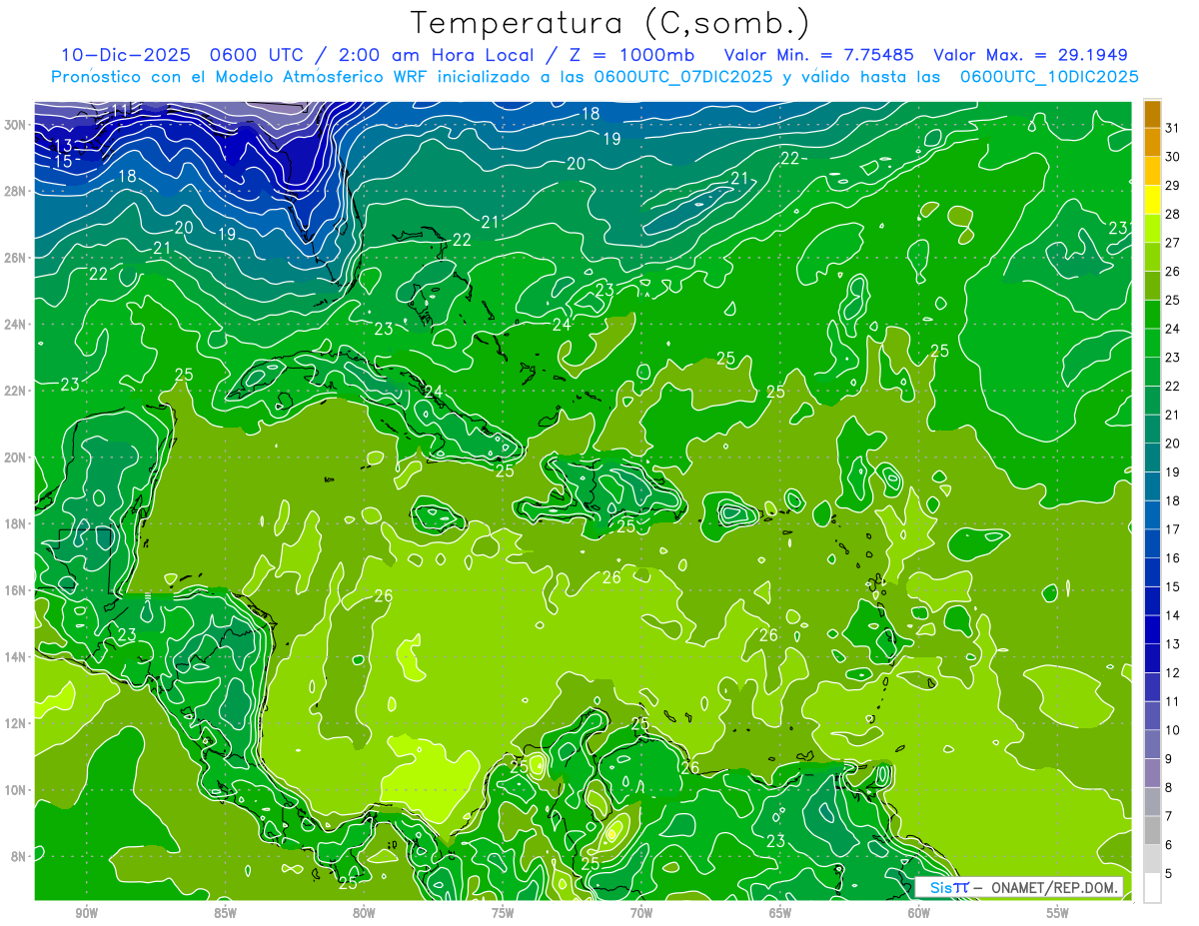Image resolution: width=1199 pixels, height=926 pixels.
Task: Click the "22N" latitude axis label
Action: 15,391
